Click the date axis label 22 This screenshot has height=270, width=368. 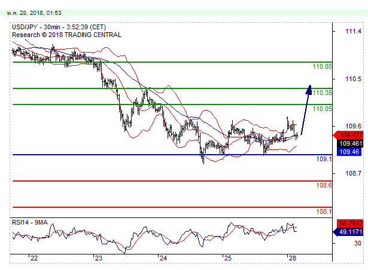(x=34, y=258)
